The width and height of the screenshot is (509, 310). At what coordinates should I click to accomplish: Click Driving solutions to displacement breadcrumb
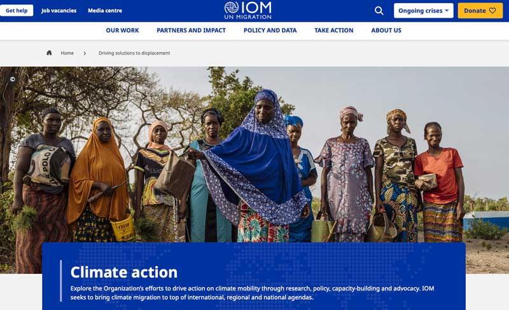[x=134, y=53]
